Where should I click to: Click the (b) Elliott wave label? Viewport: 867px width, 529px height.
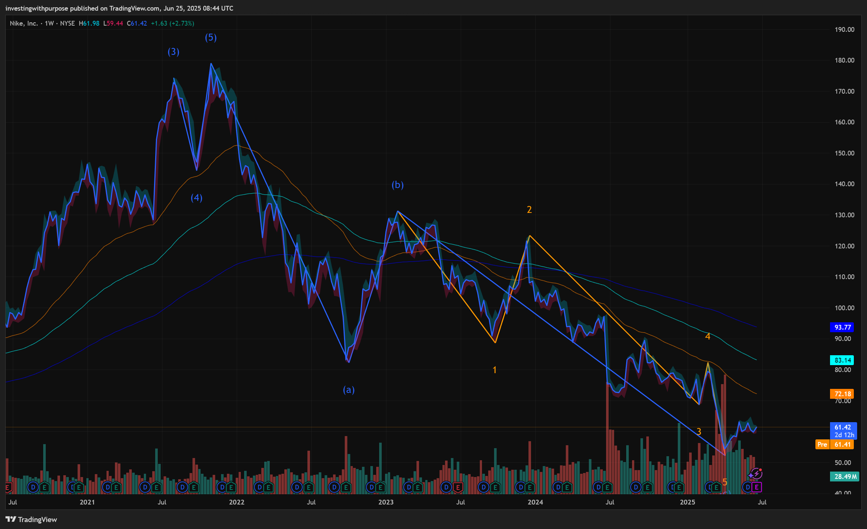tap(397, 185)
